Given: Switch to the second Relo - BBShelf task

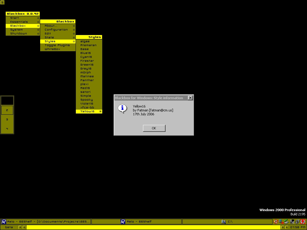Looking at the screenshot, I should (136, 222).
